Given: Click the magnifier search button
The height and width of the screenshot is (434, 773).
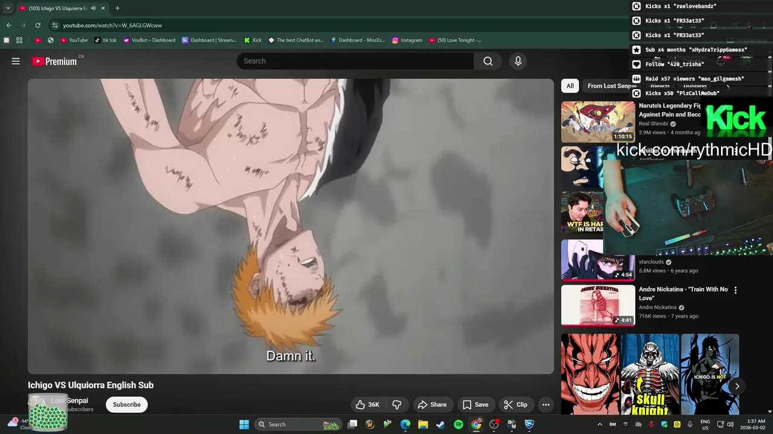Looking at the screenshot, I should tap(488, 61).
